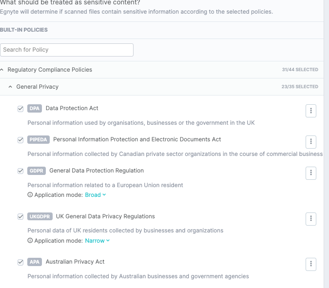Collapse Regulatory Compliance Policies section
Screen dimensions: 329x288
(2, 70)
